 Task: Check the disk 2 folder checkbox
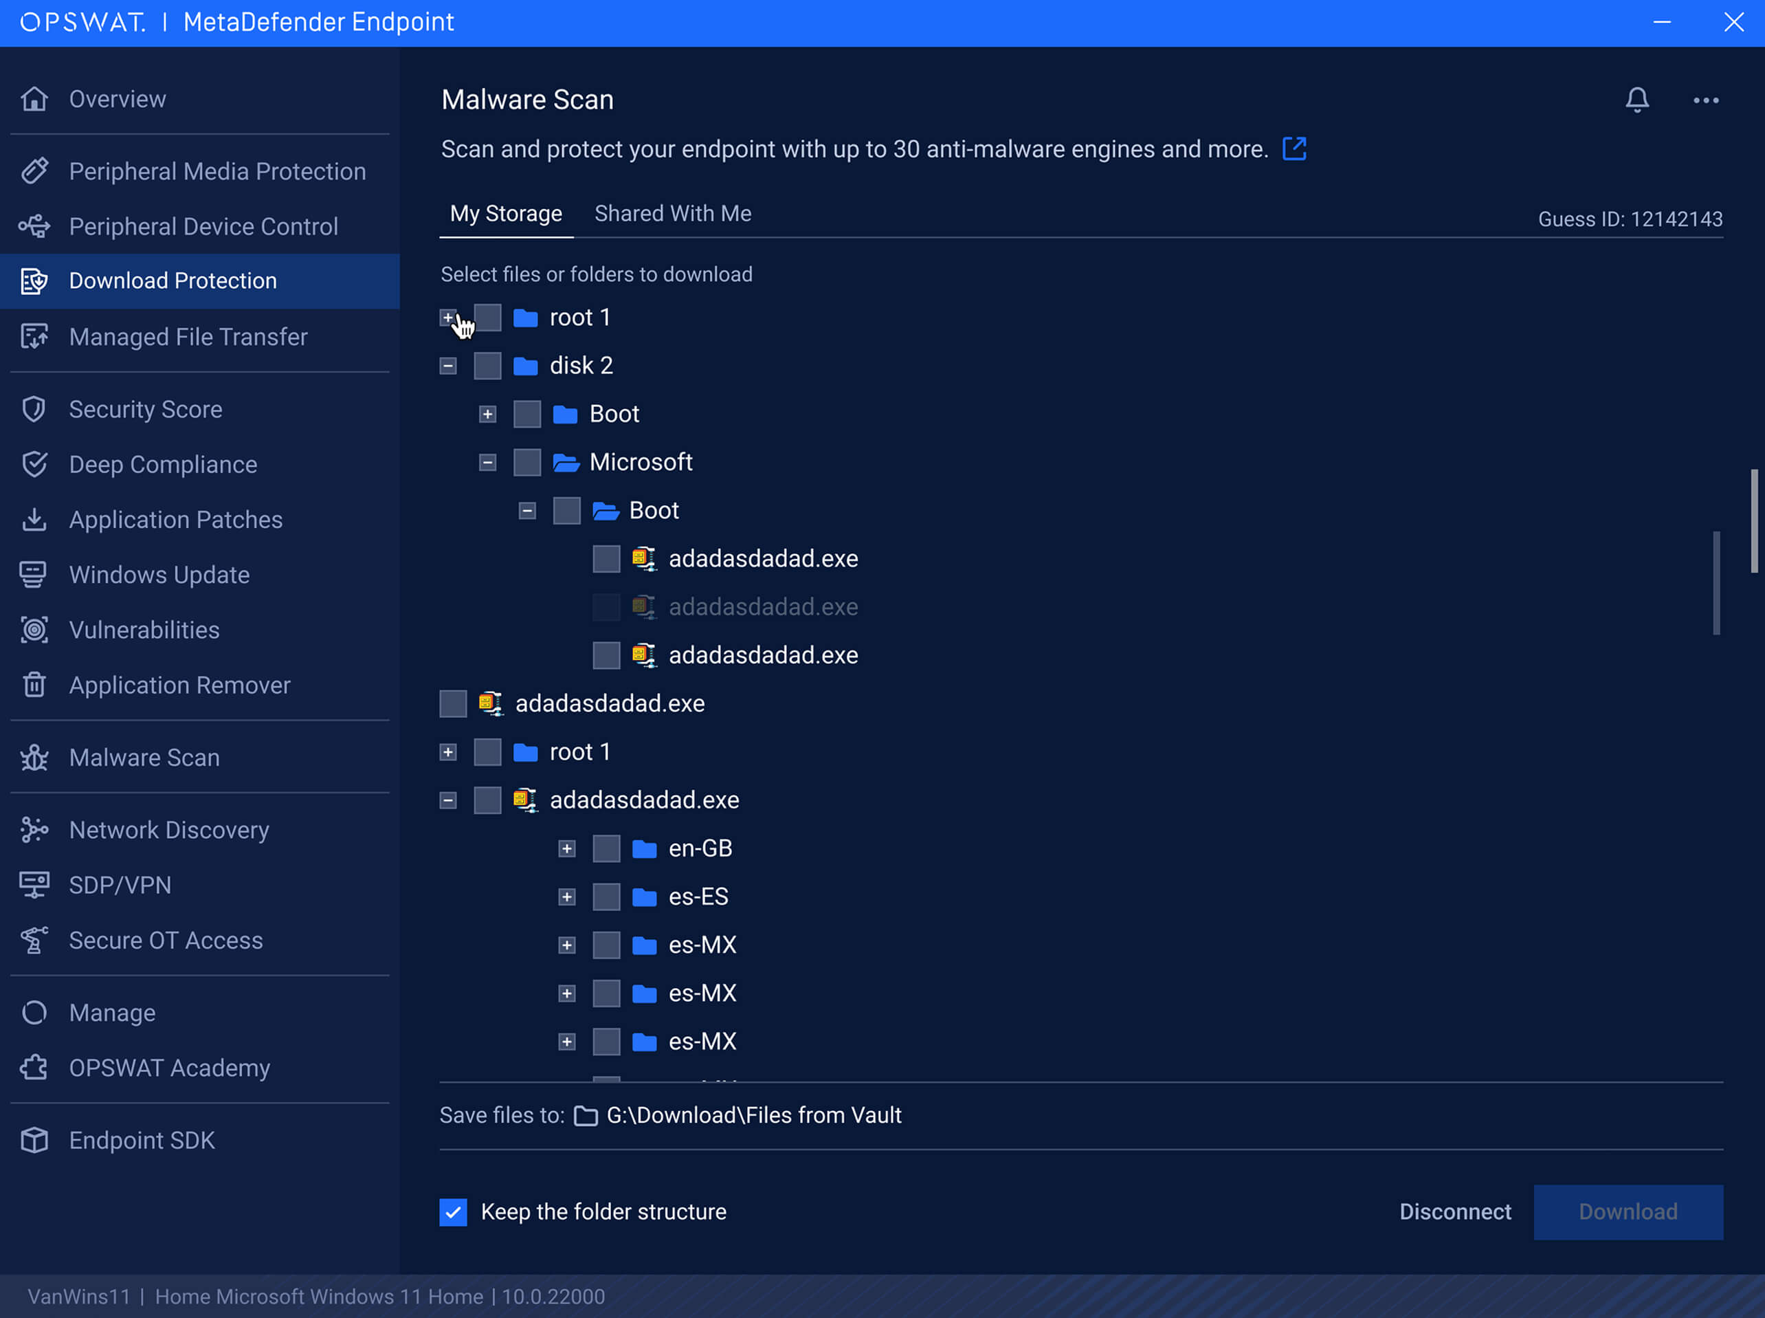coord(487,366)
